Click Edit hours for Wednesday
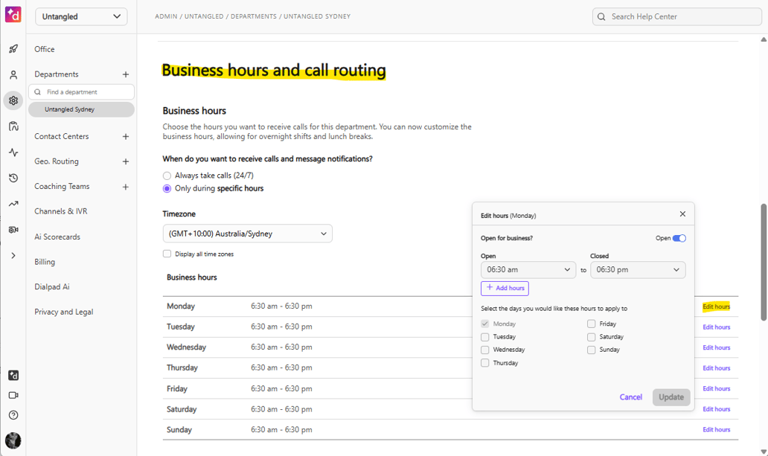 [x=715, y=347]
